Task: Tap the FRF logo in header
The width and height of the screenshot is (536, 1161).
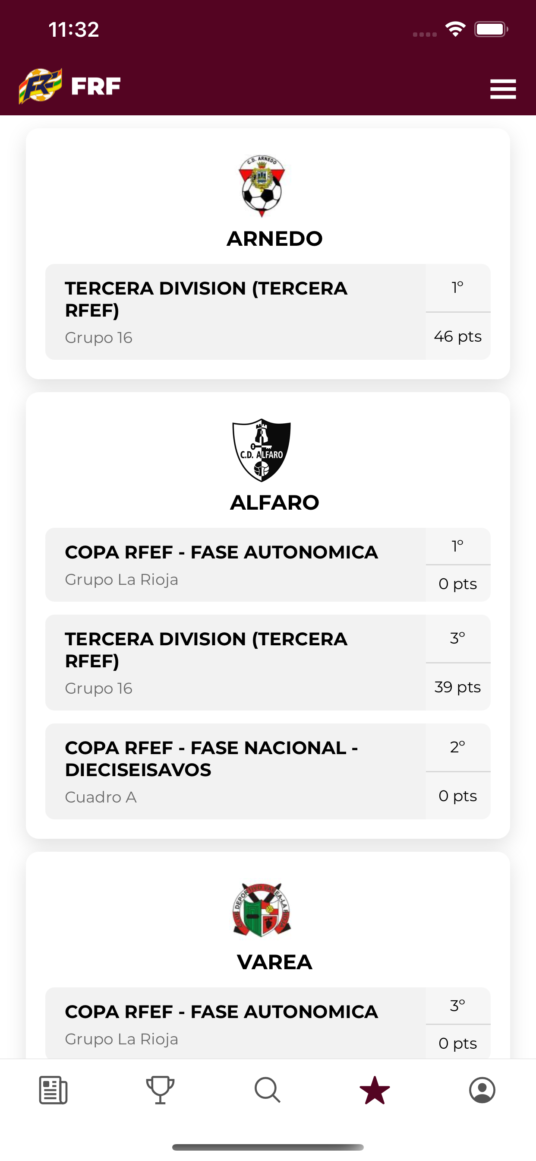Action: [70, 86]
